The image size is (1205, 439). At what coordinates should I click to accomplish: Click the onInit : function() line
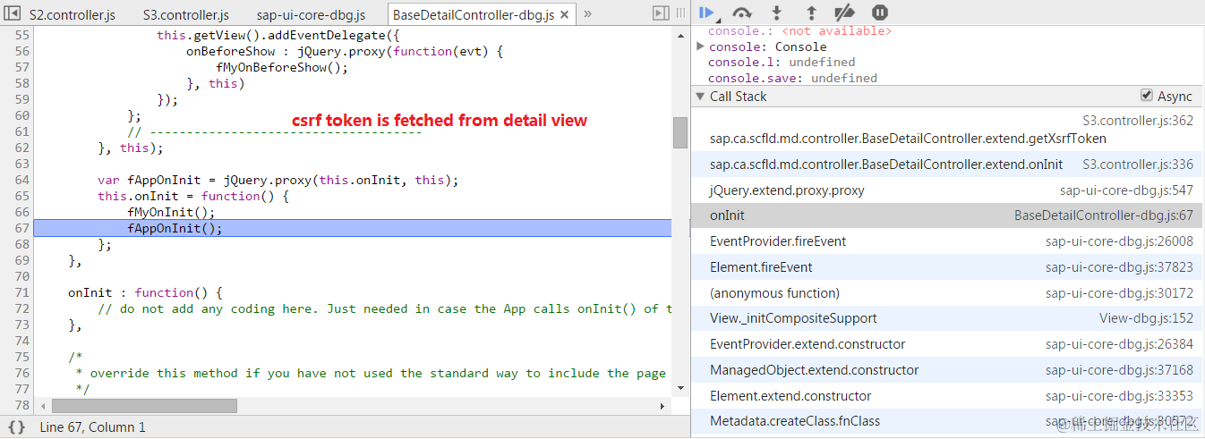pos(145,292)
